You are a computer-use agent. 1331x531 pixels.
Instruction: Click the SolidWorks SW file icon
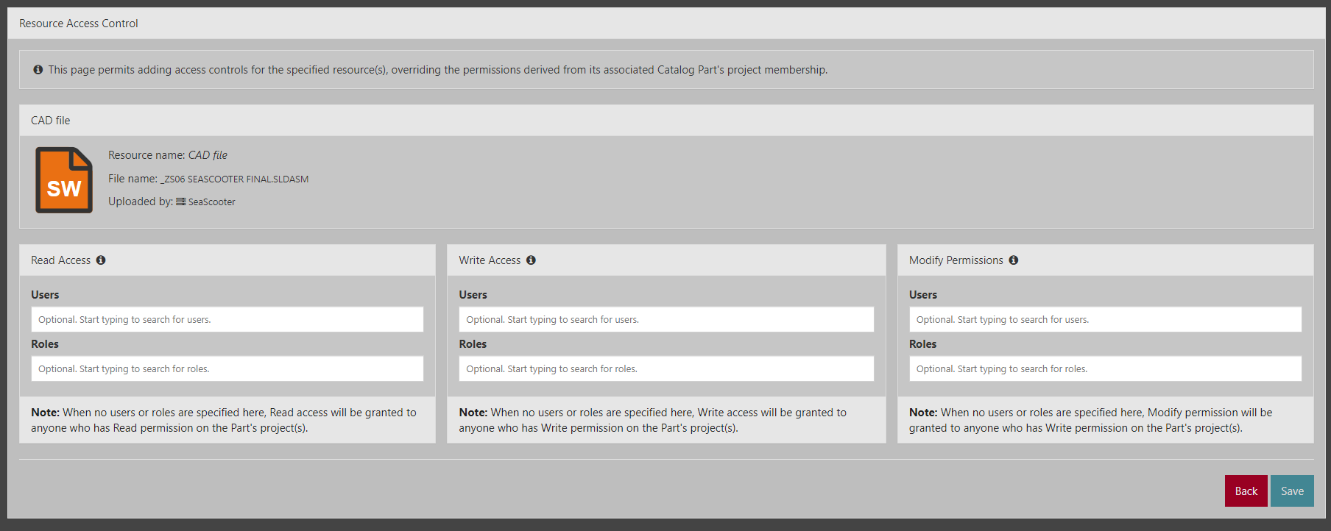(64, 180)
